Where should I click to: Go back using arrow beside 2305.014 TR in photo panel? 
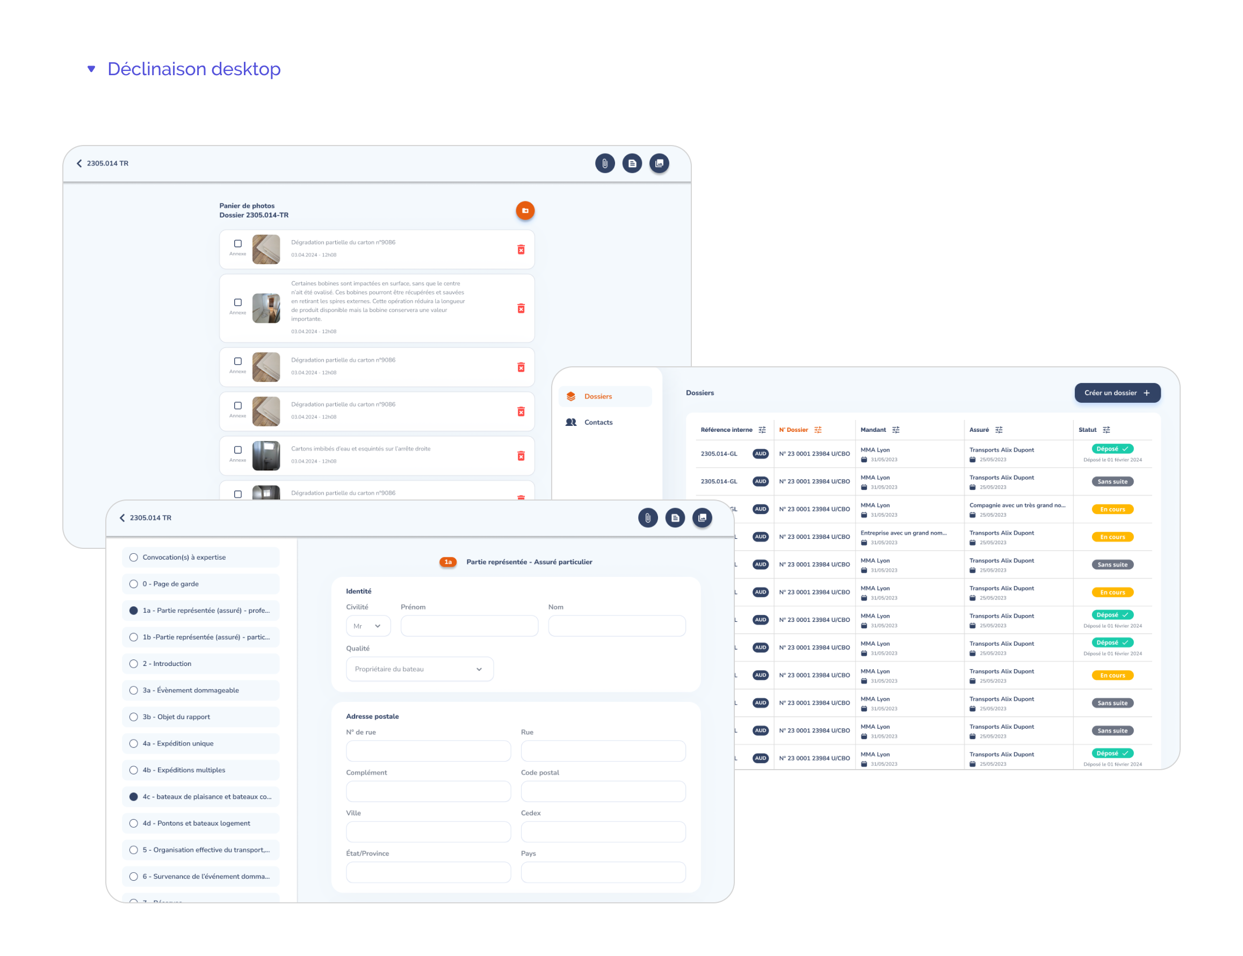(79, 163)
